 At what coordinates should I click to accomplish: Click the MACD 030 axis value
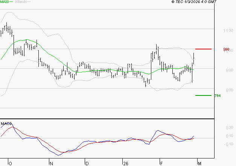230,128
